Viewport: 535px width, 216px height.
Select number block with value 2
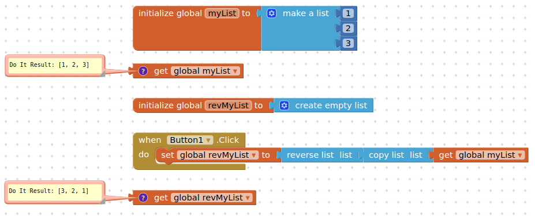pos(348,28)
